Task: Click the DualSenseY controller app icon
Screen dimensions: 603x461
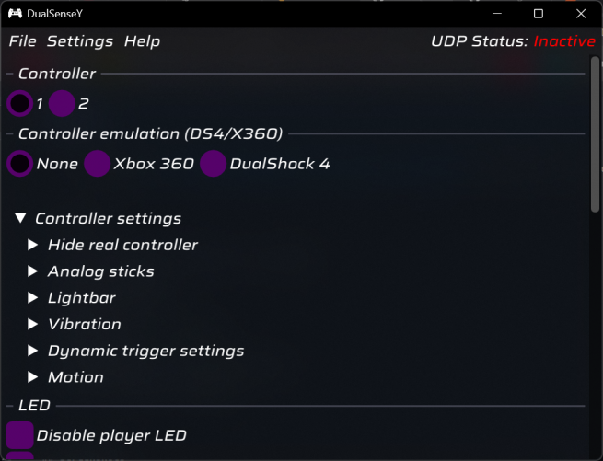Action: click(16, 14)
